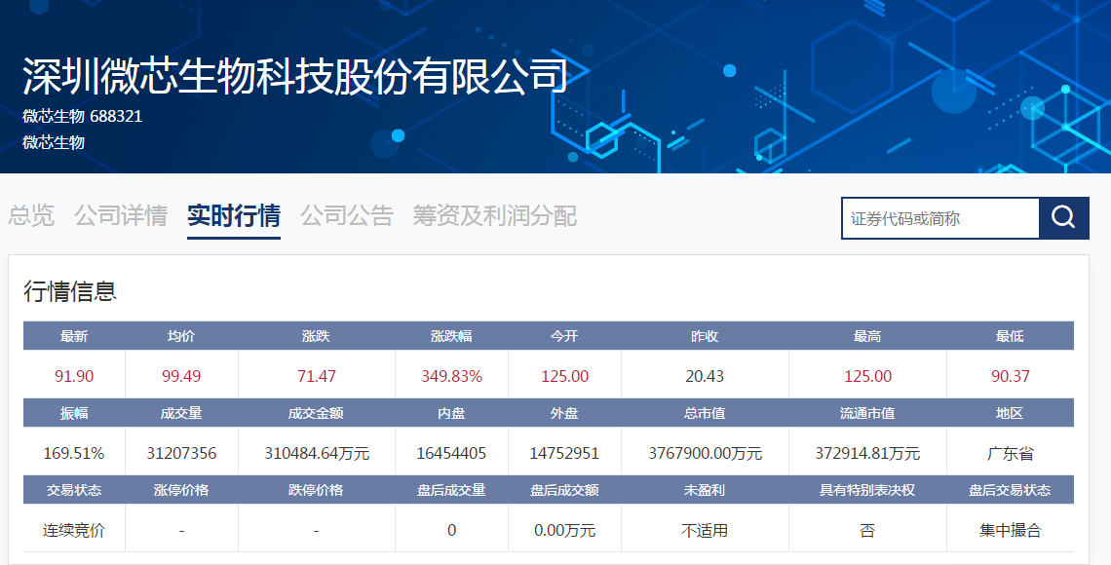Go to the 筹资及利润分配 tab
The width and height of the screenshot is (1111, 565).
tap(494, 215)
